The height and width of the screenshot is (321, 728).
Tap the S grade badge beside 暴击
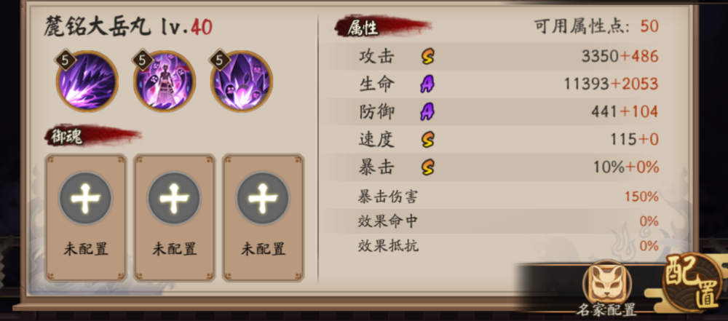tap(428, 167)
